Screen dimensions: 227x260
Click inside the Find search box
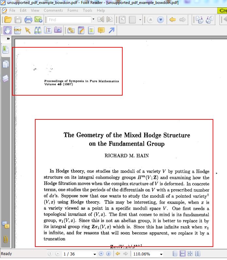click(x=69, y=20)
